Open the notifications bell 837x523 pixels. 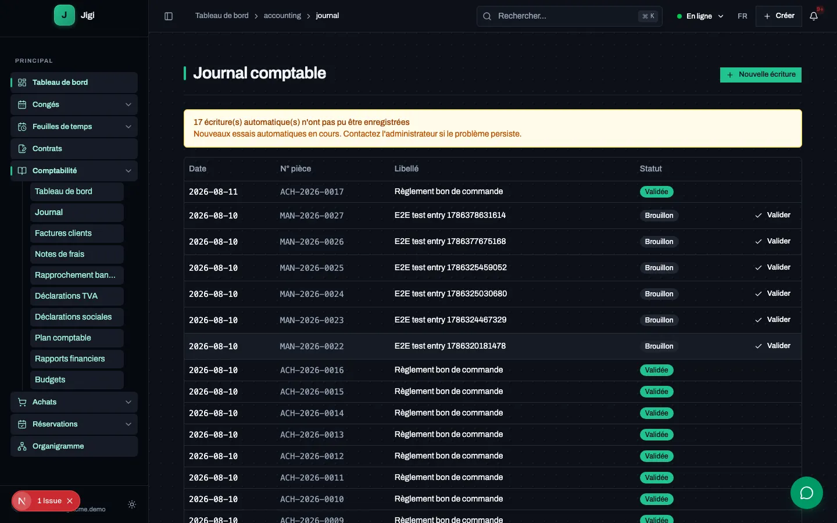point(814,16)
